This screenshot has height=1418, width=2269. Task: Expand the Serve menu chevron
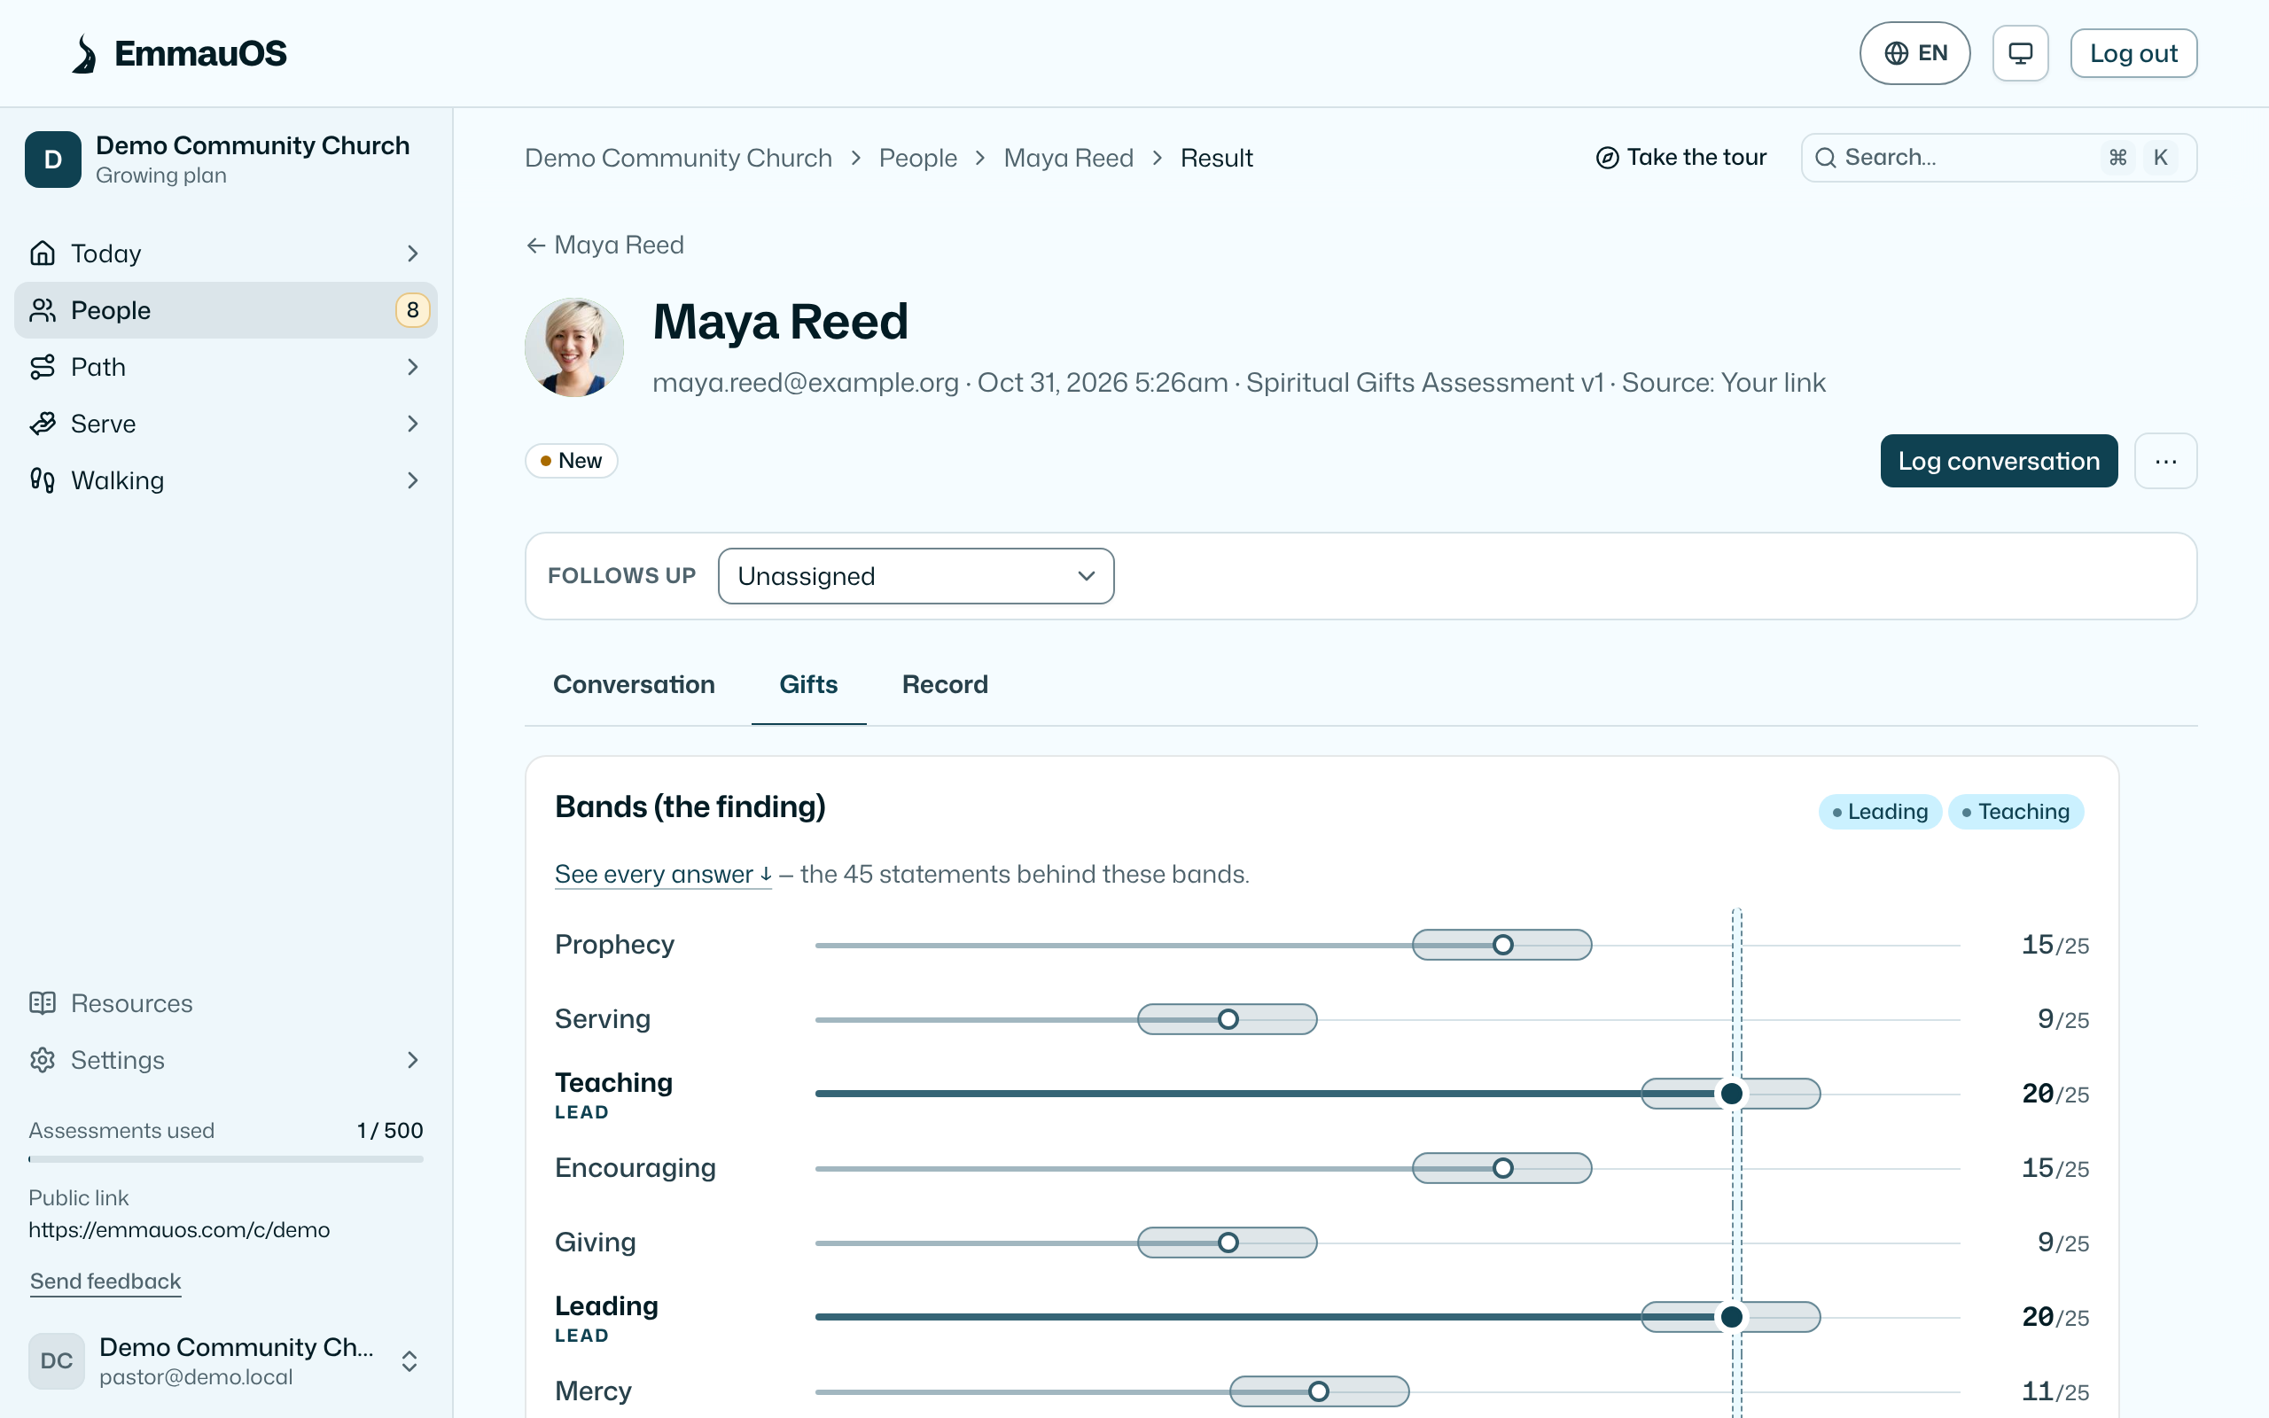click(412, 424)
